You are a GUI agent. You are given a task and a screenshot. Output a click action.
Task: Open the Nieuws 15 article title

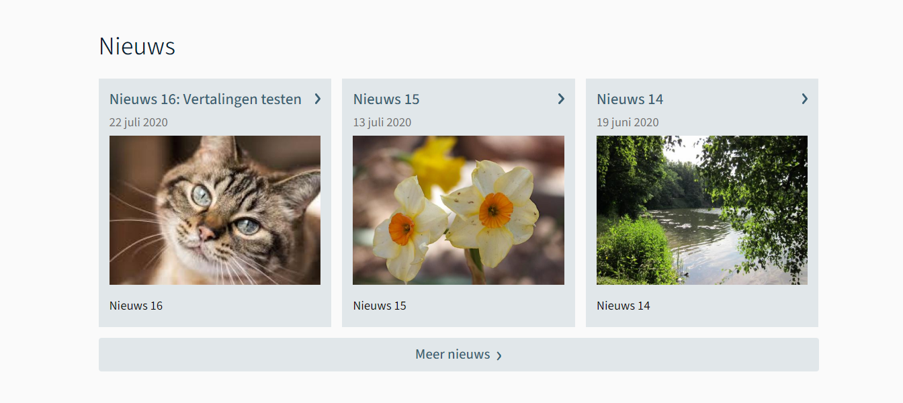tap(386, 99)
